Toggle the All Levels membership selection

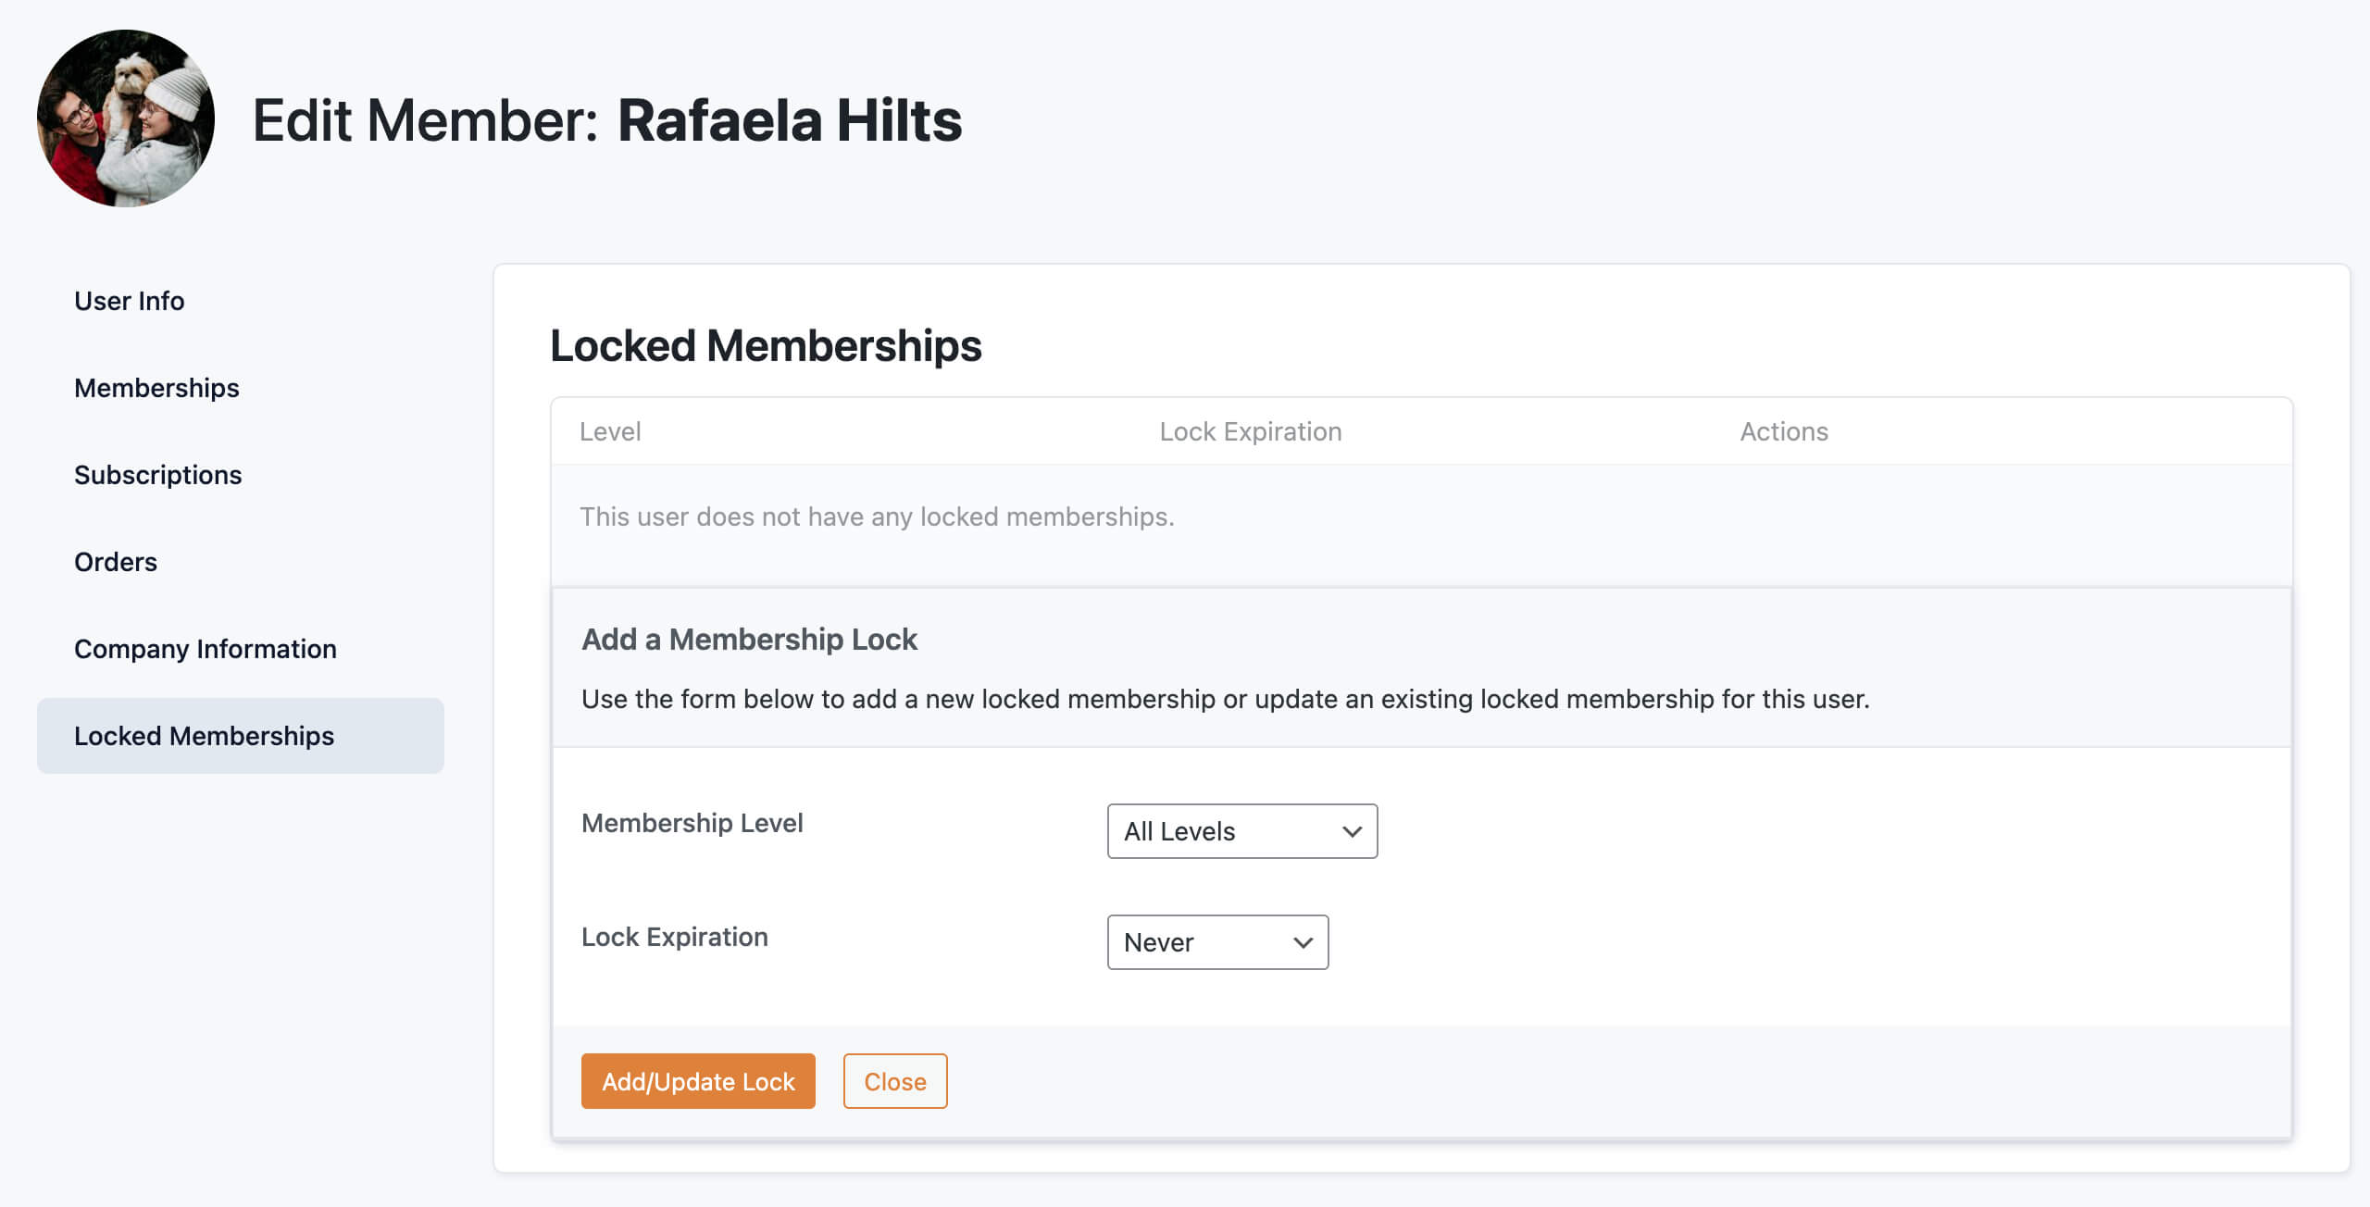click(1241, 829)
